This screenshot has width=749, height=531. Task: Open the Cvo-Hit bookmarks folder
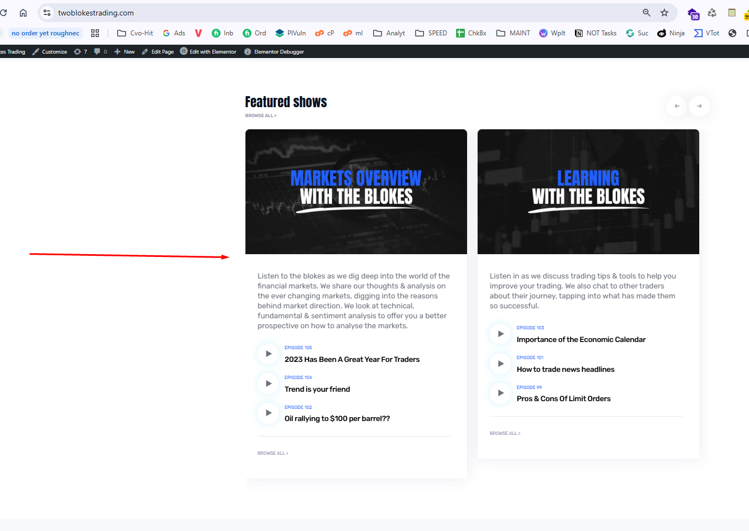pyautogui.click(x=135, y=33)
